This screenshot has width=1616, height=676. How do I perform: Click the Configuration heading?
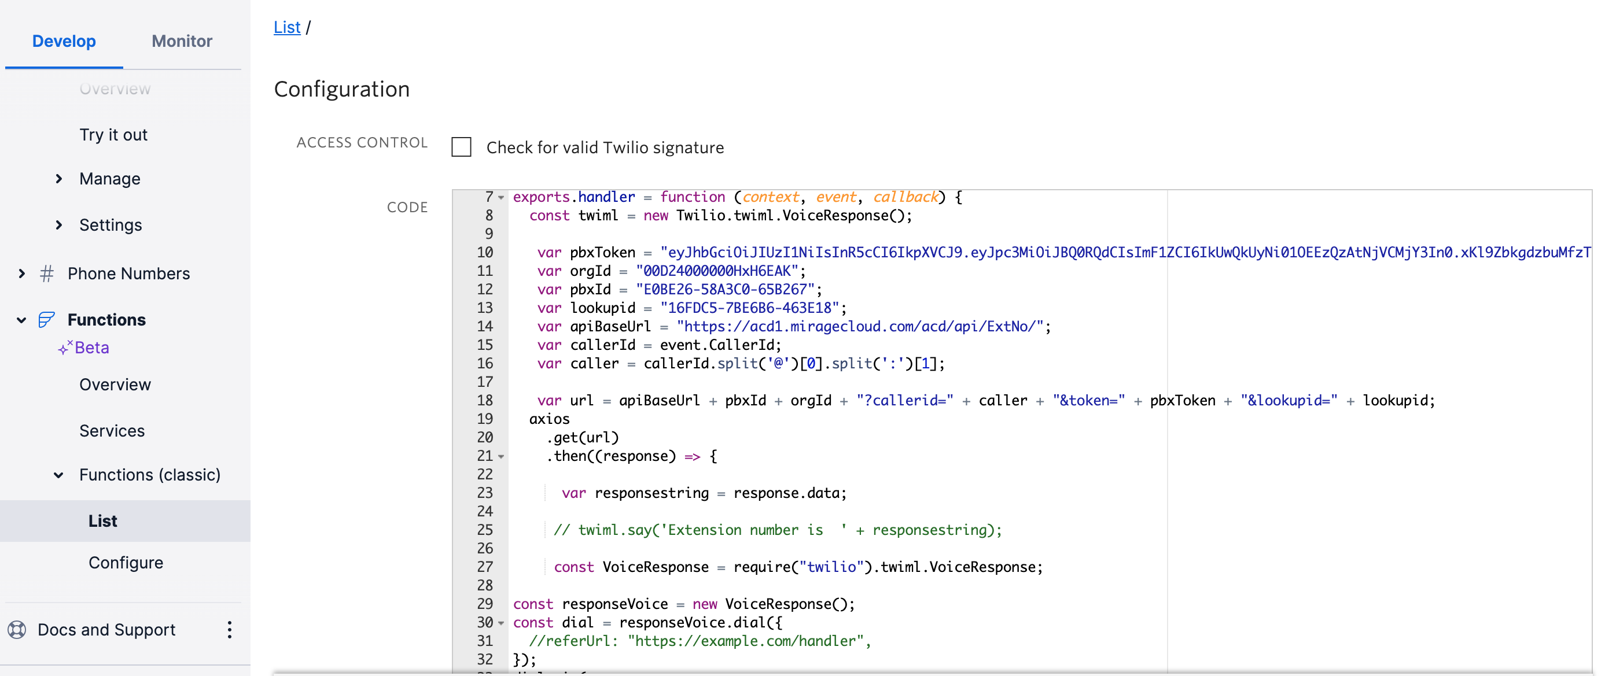(342, 89)
